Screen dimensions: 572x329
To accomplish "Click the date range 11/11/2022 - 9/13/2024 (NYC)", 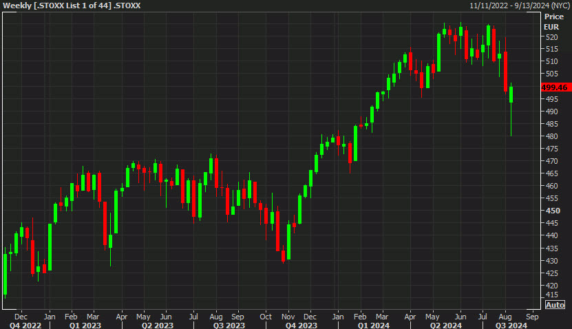I will click(x=520, y=6).
